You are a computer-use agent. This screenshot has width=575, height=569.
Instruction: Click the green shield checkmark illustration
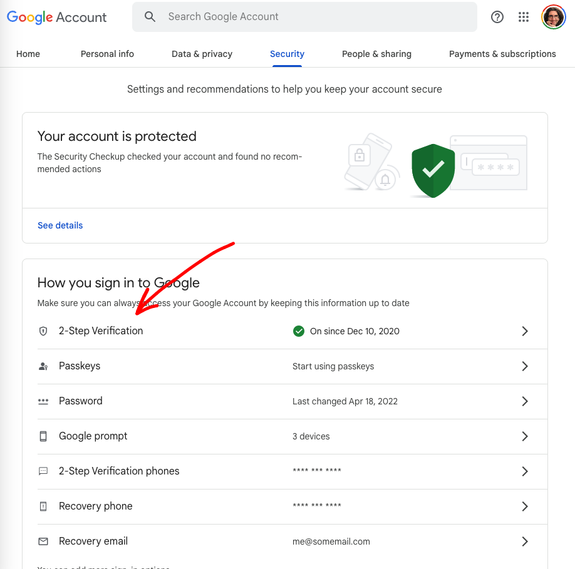point(433,170)
